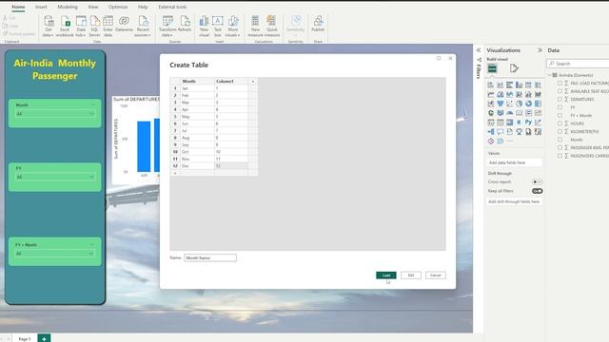Open more visuals ellipsis in Visualizations
609x342 pixels.
pos(510,142)
